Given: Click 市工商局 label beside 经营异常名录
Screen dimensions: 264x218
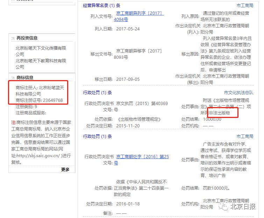Looking at the screenshot, I should pyautogui.click(x=245, y=6).
